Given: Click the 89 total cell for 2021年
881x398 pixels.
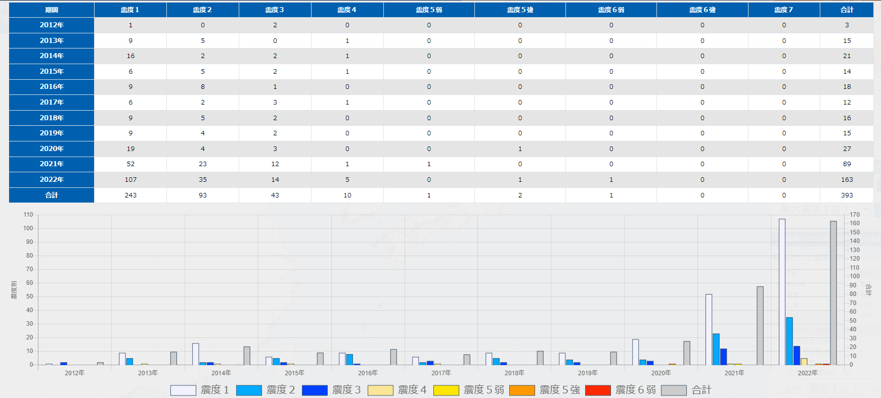Looking at the screenshot, I should 847,164.
